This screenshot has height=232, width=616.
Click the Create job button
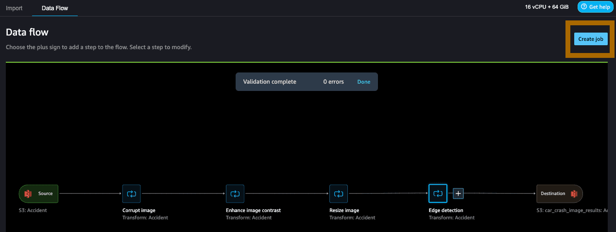pos(591,39)
